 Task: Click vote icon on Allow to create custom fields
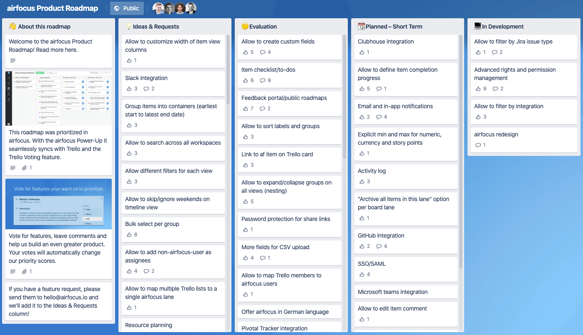[x=246, y=52]
